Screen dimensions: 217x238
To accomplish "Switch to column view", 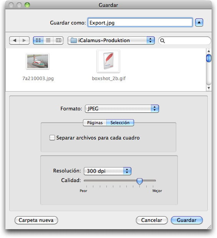I will 58,40.
